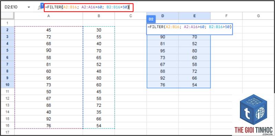Click cell B14 containing 35
This screenshot has width=275, height=136.
99,112
